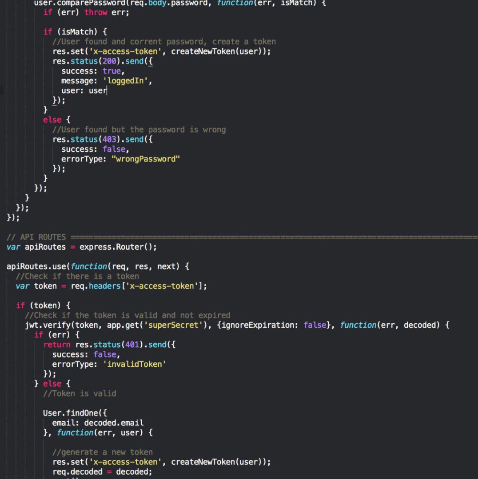The image size is (478, 479).
Task: Click the status code 403
Action: (x=109, y=140)
